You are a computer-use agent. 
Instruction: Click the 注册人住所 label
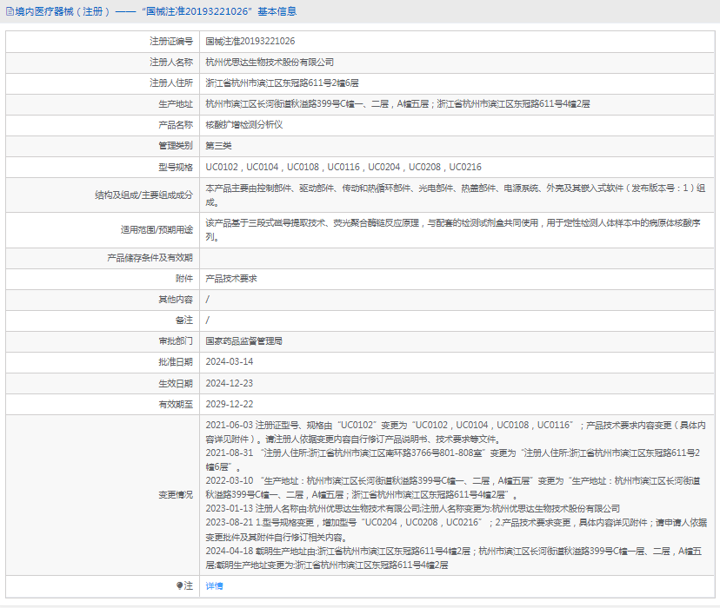170,83
